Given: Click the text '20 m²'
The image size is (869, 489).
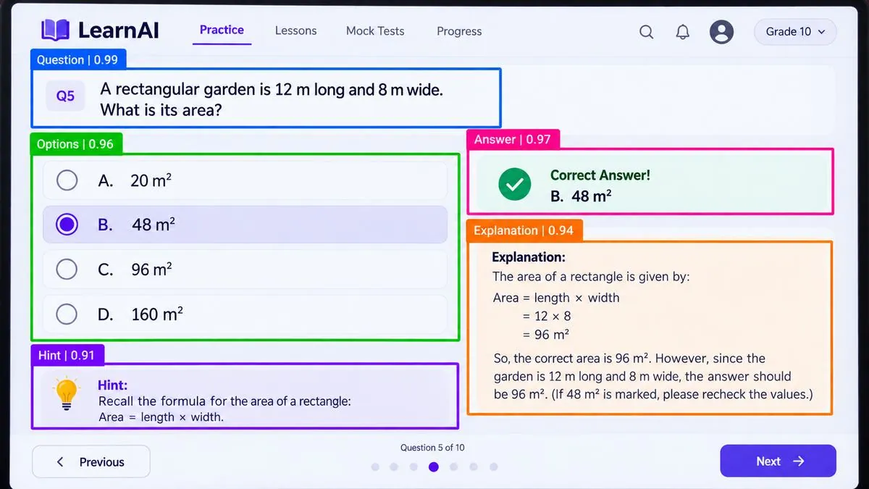Looking at the screenshot, I should coord(151,180).
